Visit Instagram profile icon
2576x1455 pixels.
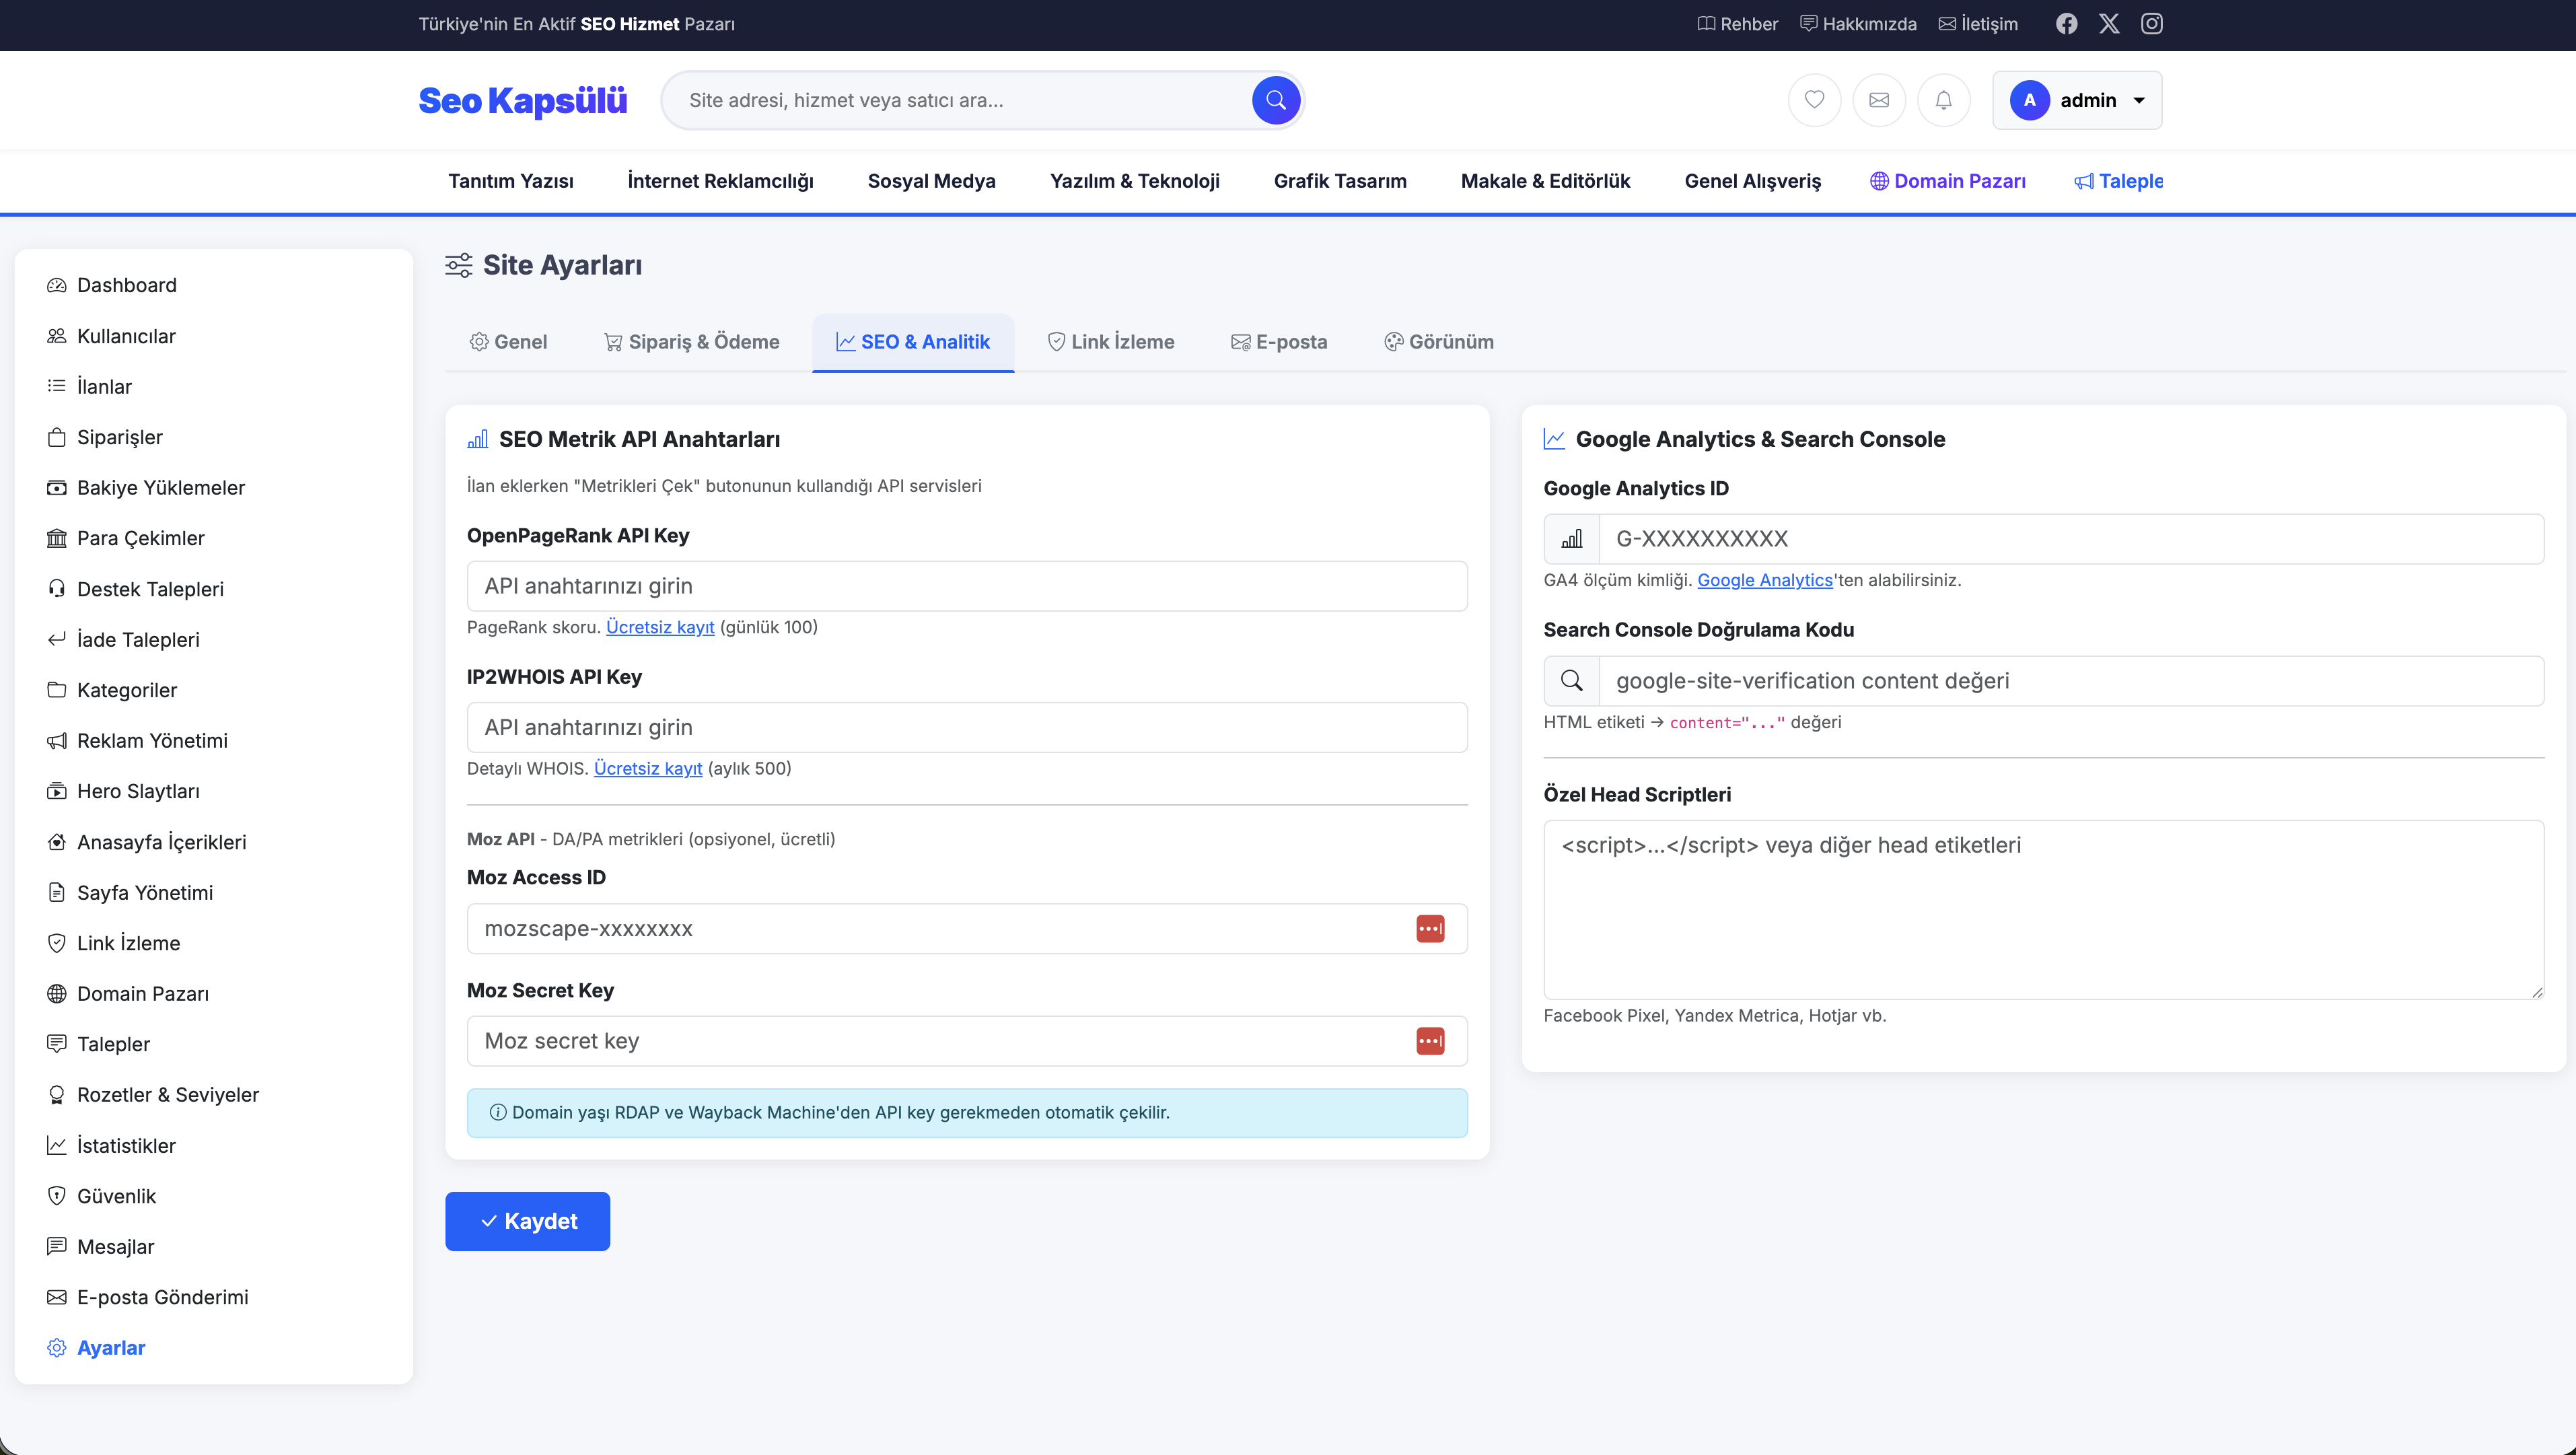click(x=2151, y=24)
